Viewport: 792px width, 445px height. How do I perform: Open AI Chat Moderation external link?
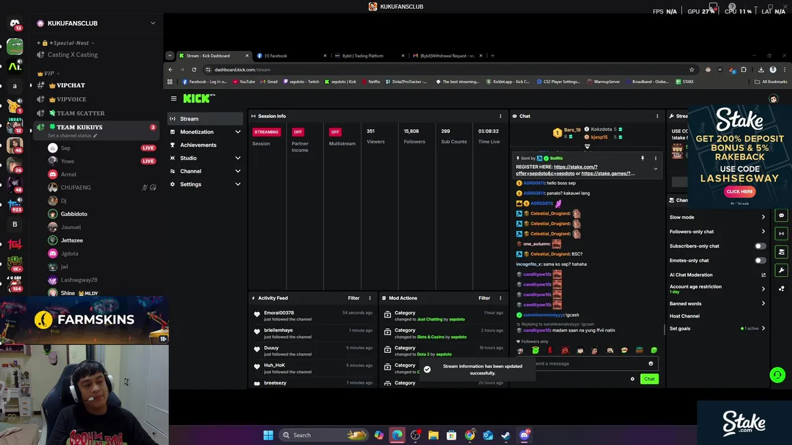point(764,275)
